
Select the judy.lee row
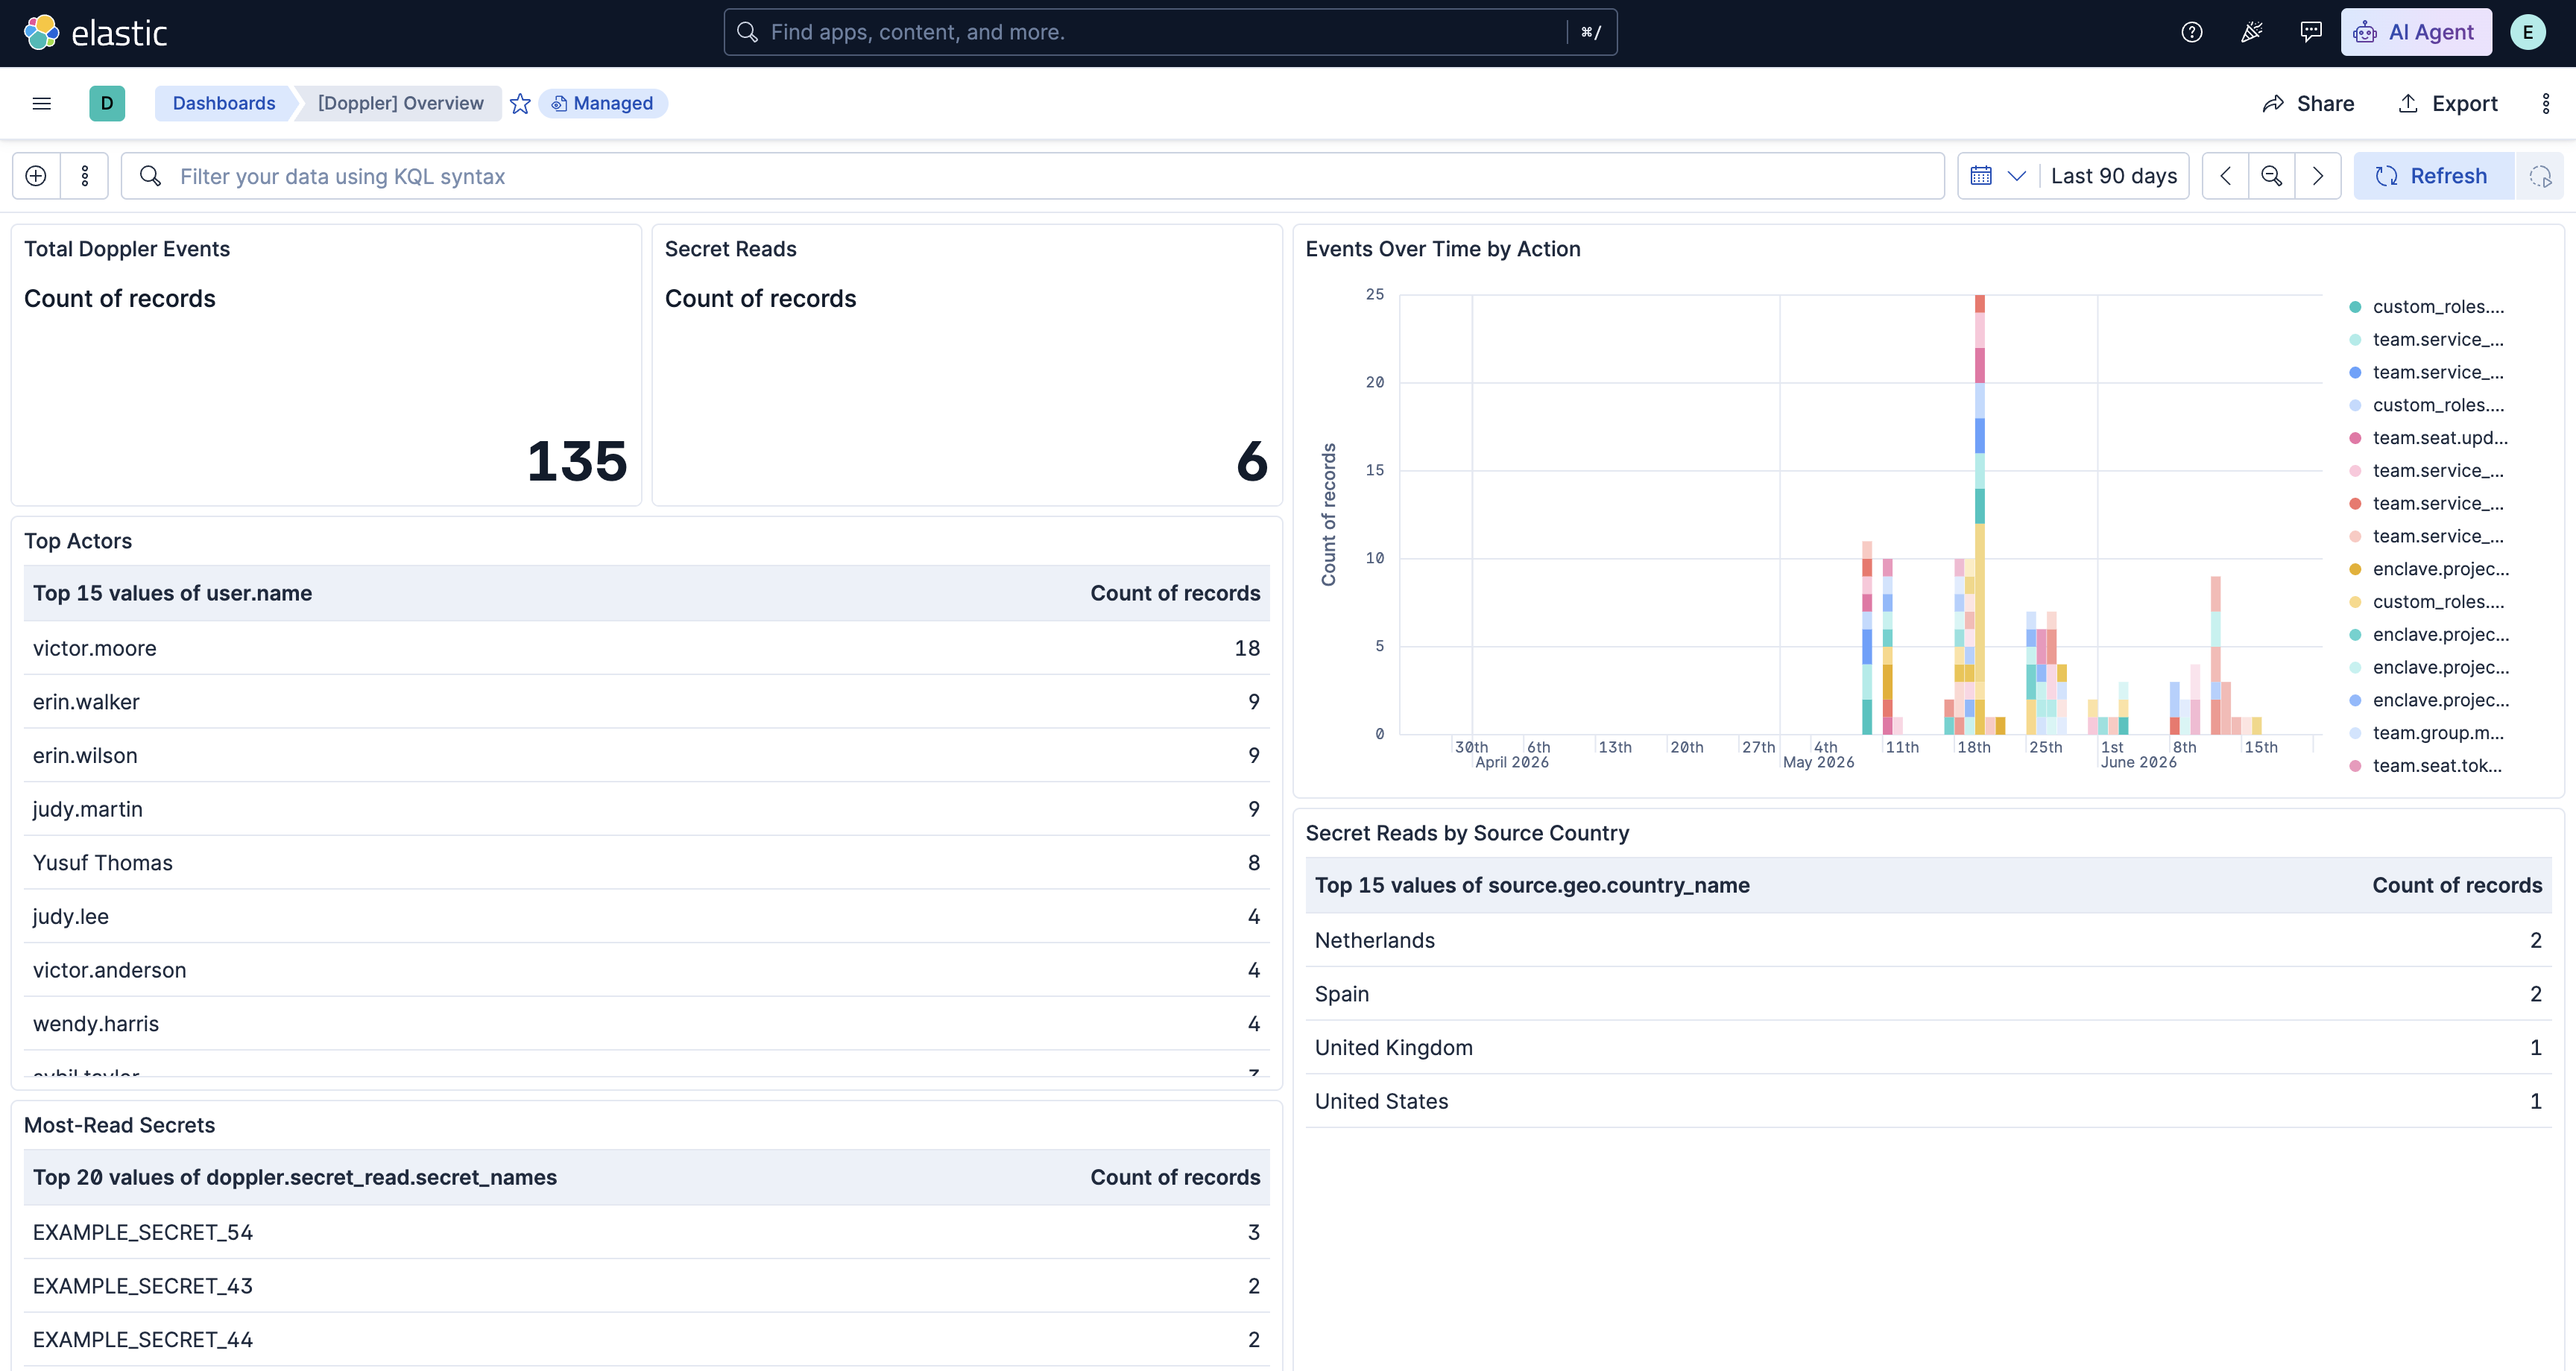click(x=646, y=917)
